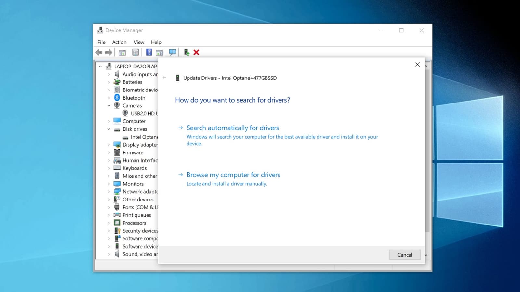
Task: Click Show/Hide Console Tree toolbar icon
Action: 122,52
